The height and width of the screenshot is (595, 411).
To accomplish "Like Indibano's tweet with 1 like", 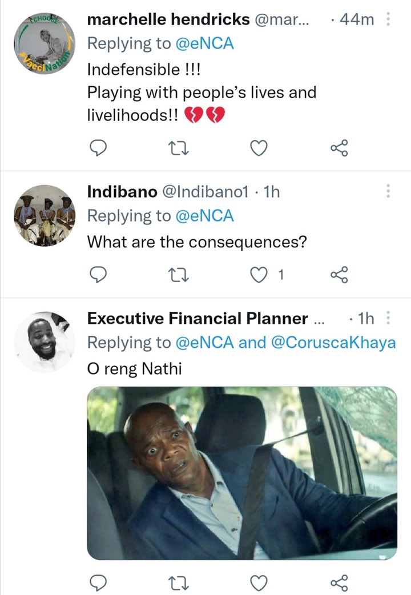I will [x=267, y=274].
